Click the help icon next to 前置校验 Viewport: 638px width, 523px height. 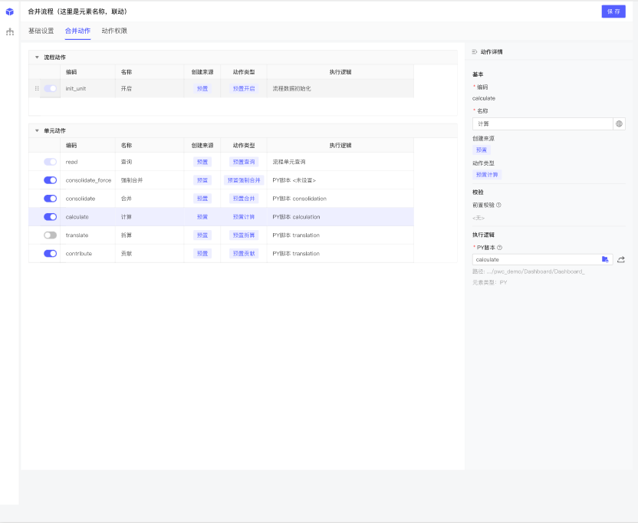498,205
